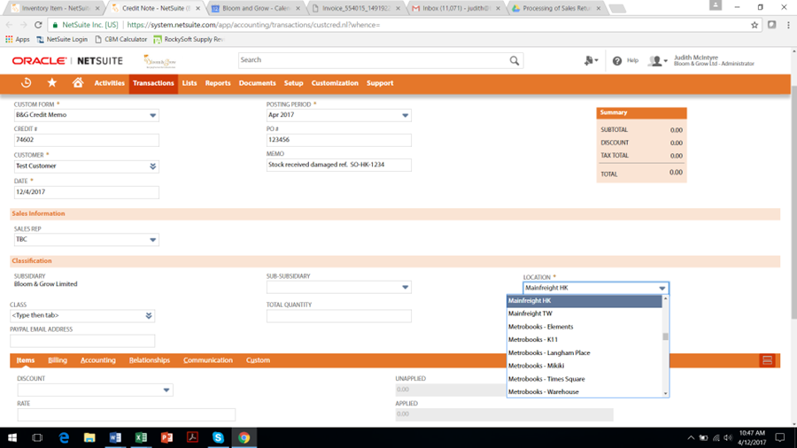This screenshot has width=797, height=448.
Task: Open the Activities menu
Action: click(109, 83)
